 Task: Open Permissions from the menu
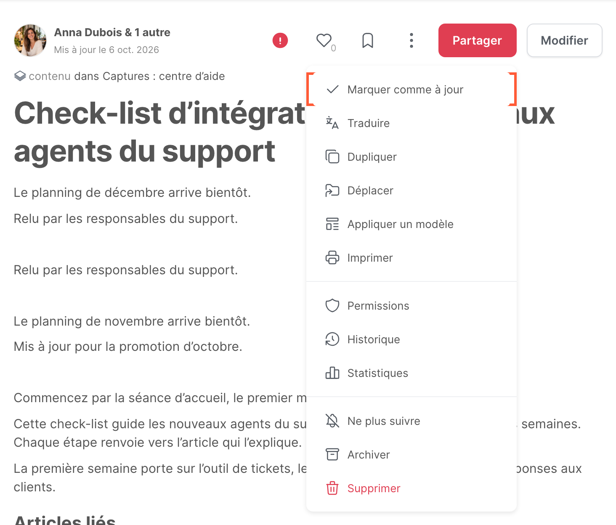412,306
